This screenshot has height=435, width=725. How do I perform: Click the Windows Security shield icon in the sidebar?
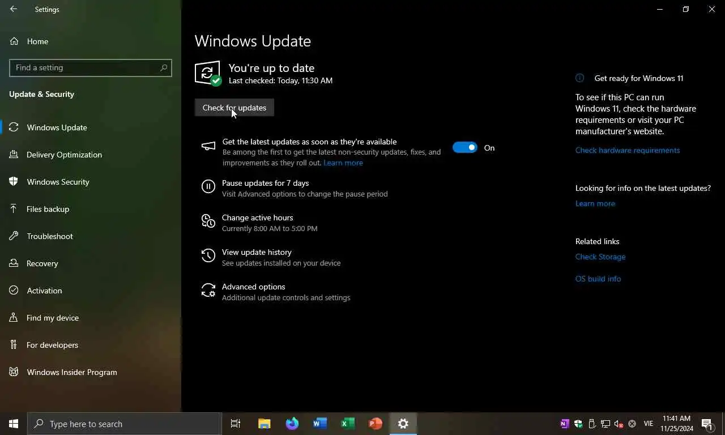14,182
